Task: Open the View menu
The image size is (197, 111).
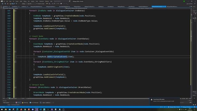Action: [x=10, y=1]
